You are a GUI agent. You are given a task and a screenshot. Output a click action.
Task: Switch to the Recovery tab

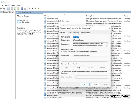[76, 33]
